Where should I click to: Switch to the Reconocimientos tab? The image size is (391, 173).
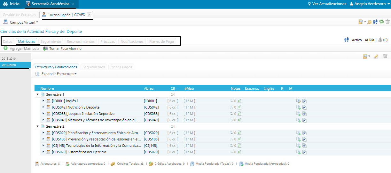pyautogui.click(x=81, y=41)
